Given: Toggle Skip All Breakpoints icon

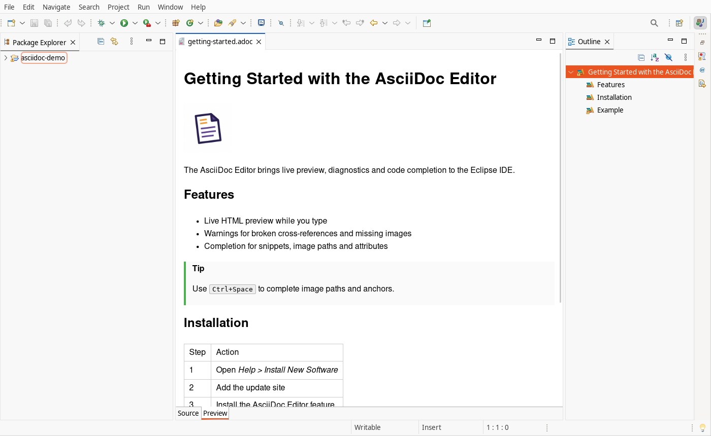Looking at the screenshot, I should tap(281, 23).
